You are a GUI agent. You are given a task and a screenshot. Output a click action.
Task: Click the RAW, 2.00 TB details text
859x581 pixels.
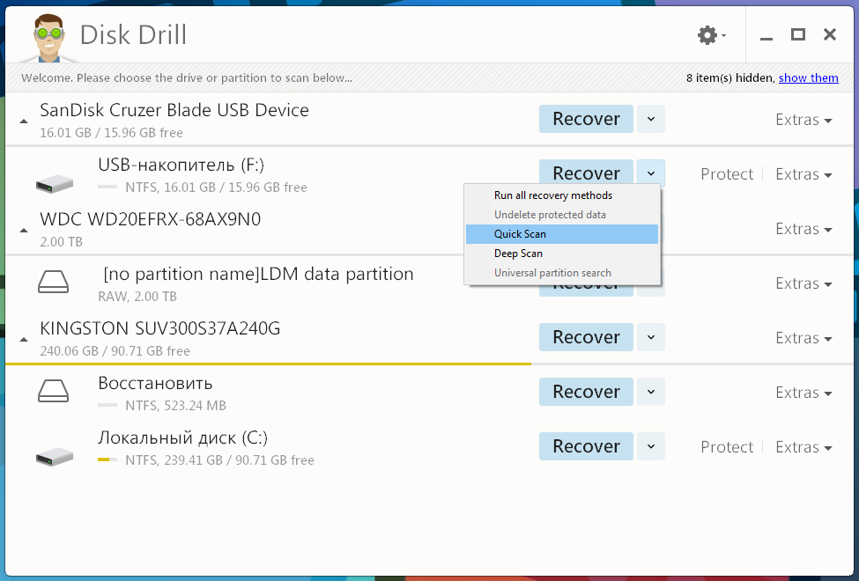[137, 297]
